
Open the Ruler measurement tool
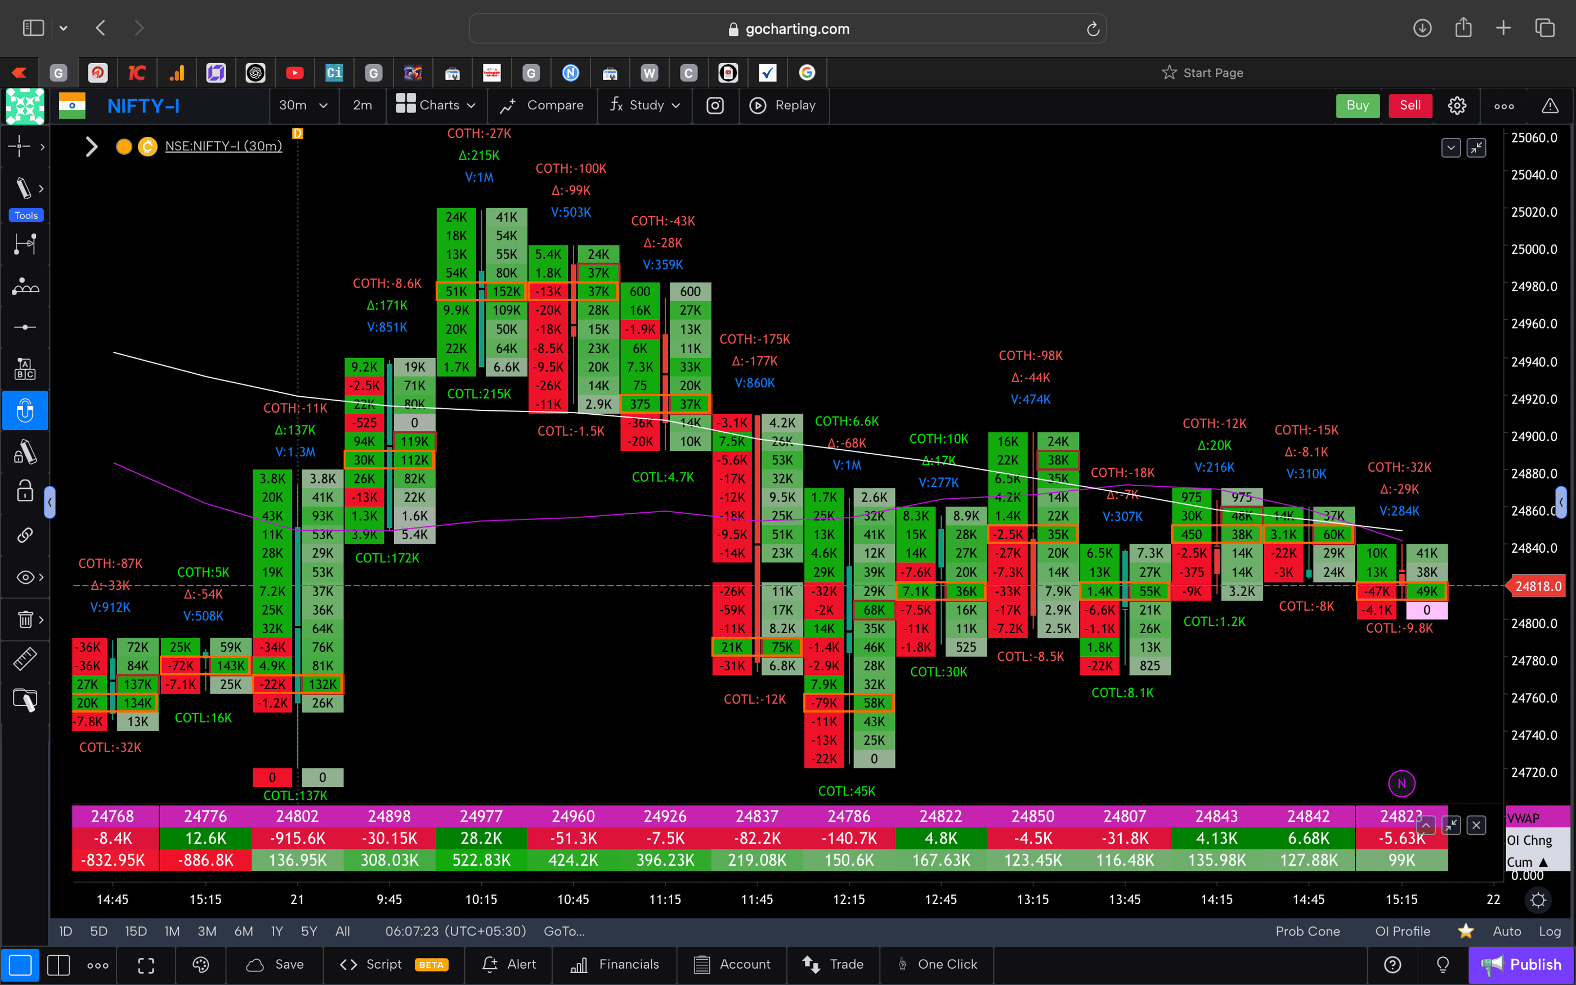25,658
